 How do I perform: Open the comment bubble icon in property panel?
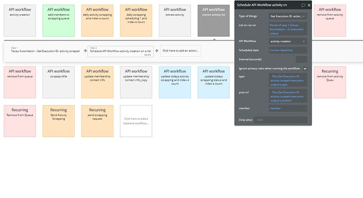303,5
